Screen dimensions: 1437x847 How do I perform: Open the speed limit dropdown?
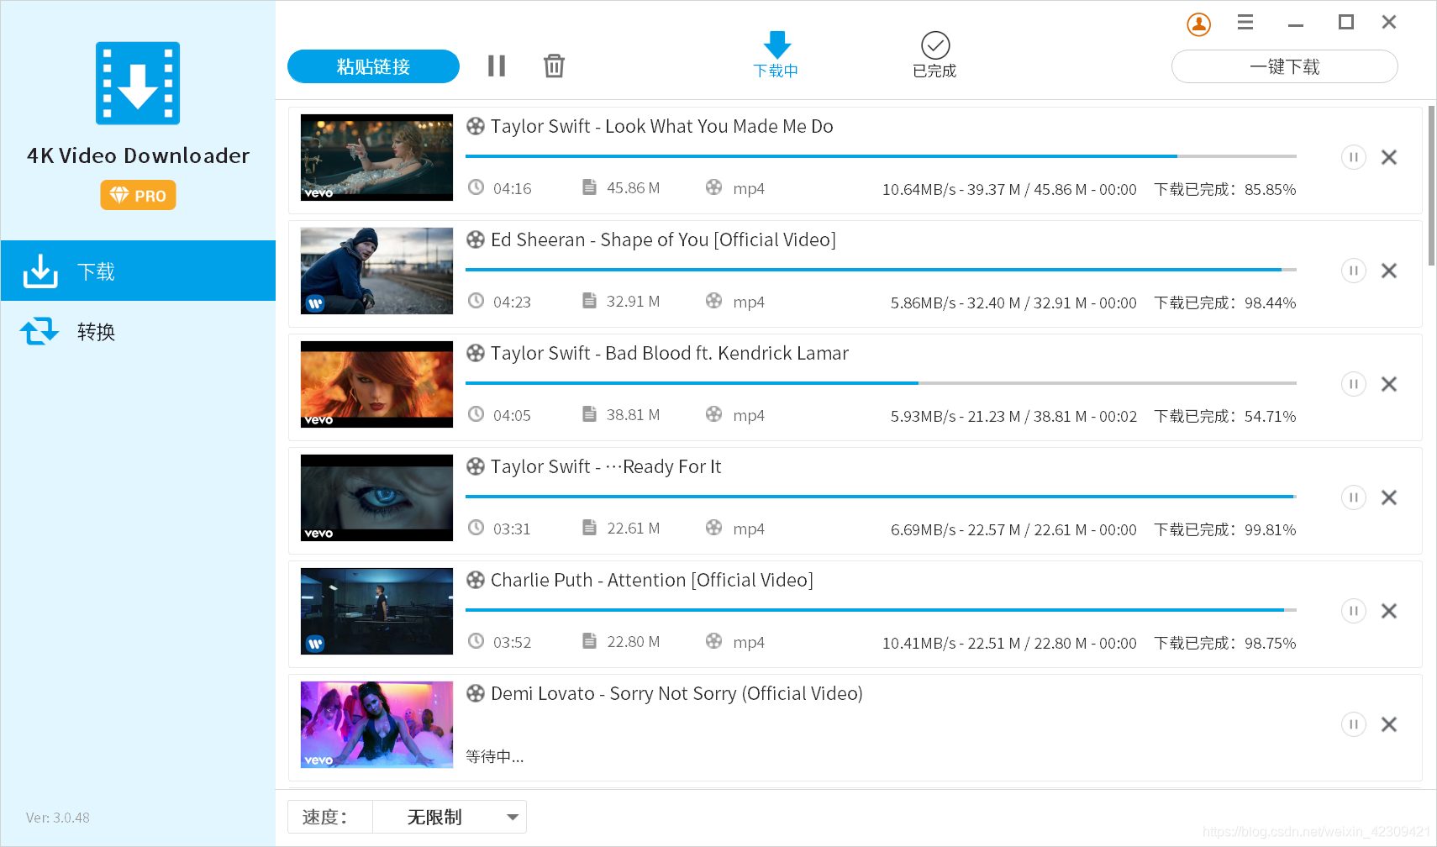click(x=450, y=817)
